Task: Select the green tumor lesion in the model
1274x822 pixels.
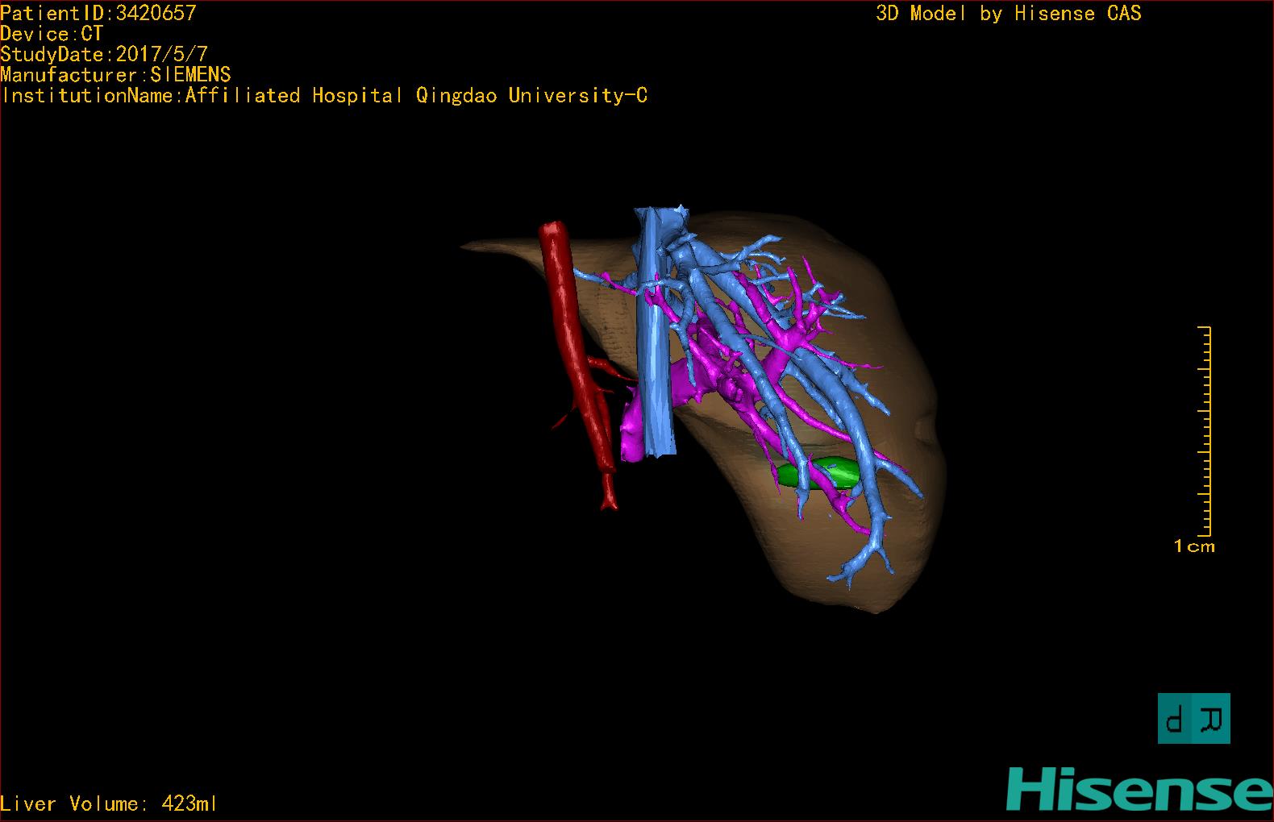Action: pyautogui.click(x=818, y=474)
